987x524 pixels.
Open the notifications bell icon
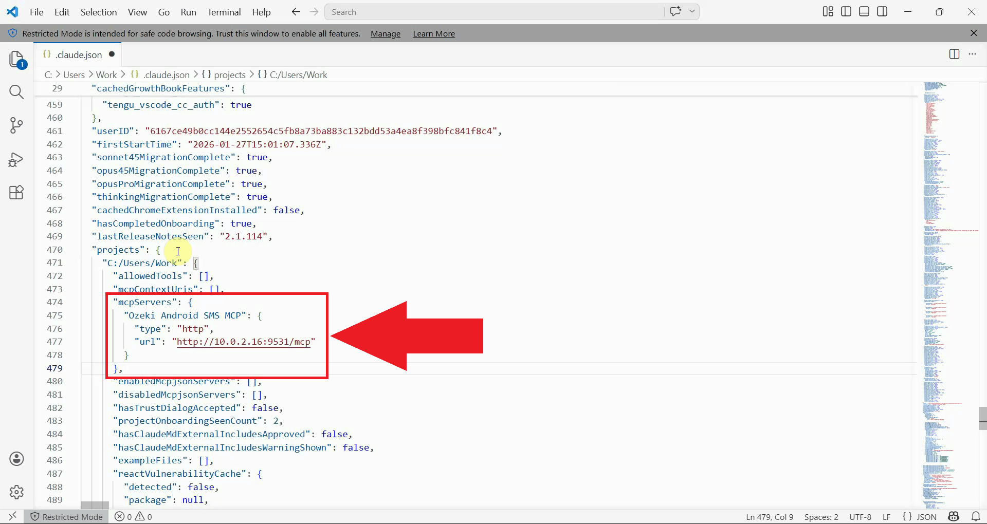976,516
